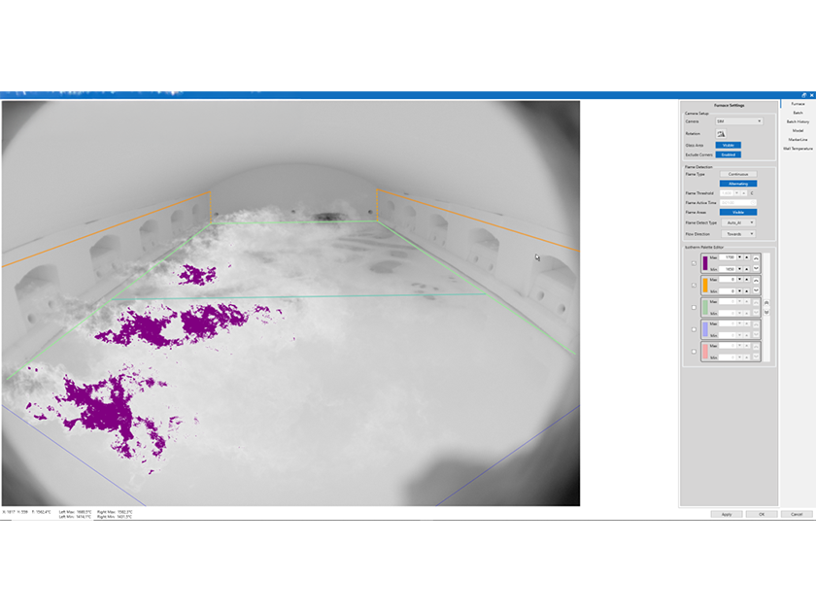The width and height of the screenshot is (816, 612).
Task: Enable pink isotherm band checkbox
Action: click(694, 352)
